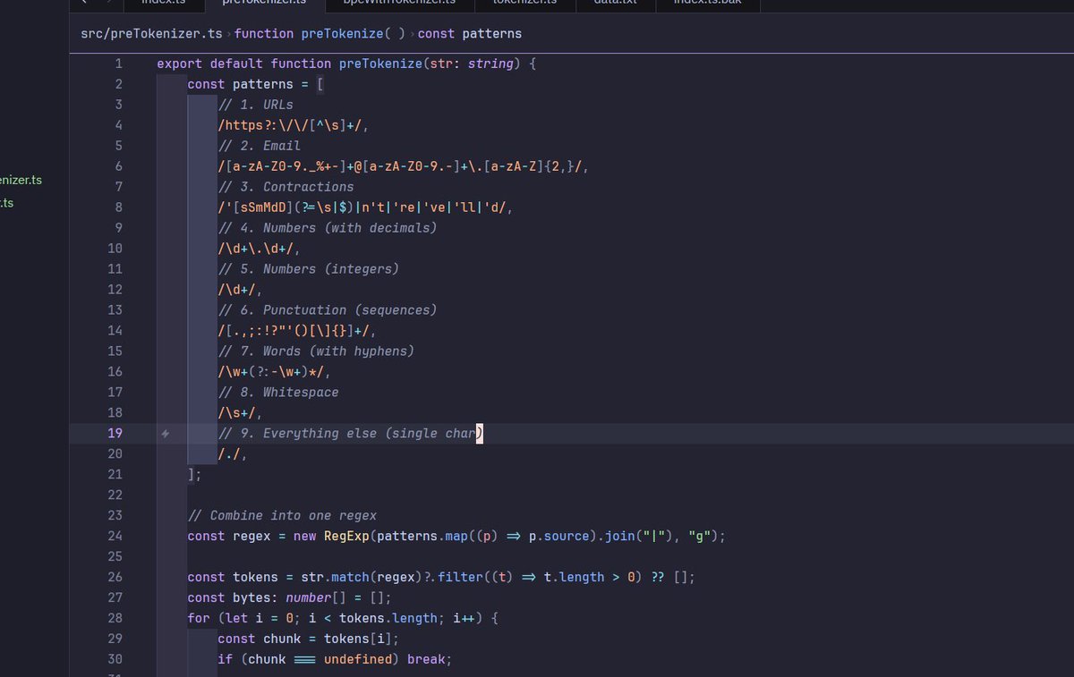The width and height of the screenshot is (1074, 677).
Task: Click the 'break' keyword on line 30
Action: pos(425,660)
